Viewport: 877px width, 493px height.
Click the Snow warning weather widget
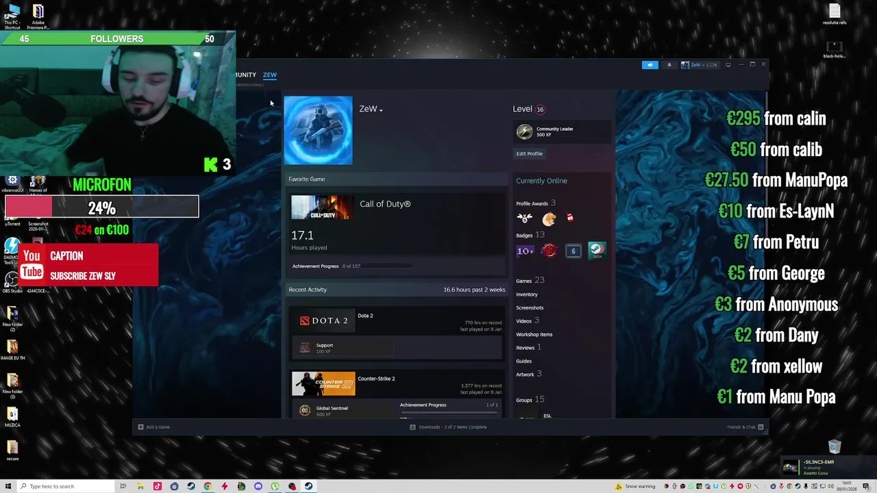[x=636, y=486]
